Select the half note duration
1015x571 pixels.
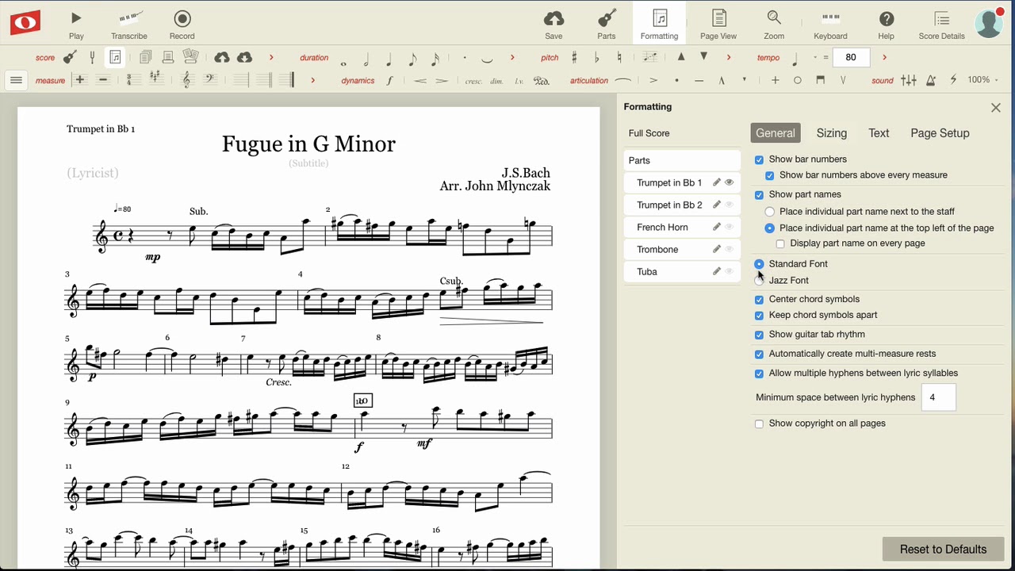[366, 58]
